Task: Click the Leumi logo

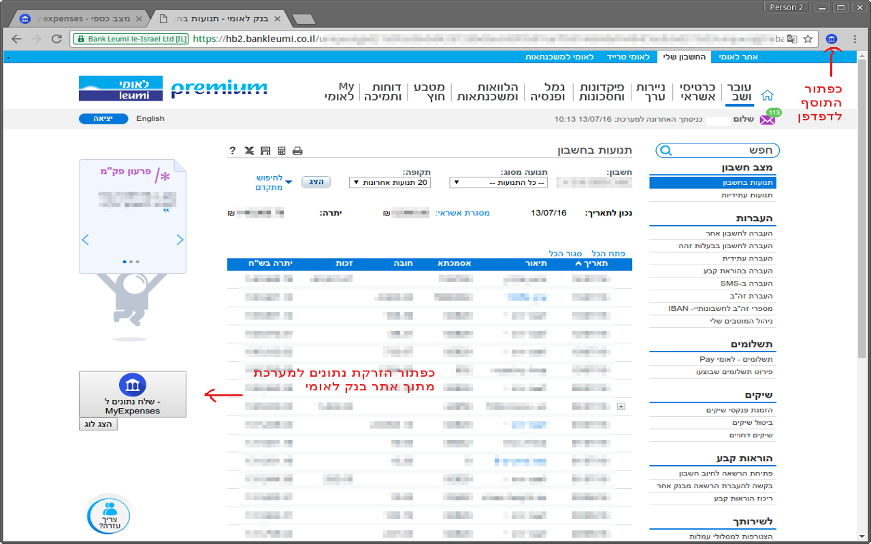Action: (121, 88)
